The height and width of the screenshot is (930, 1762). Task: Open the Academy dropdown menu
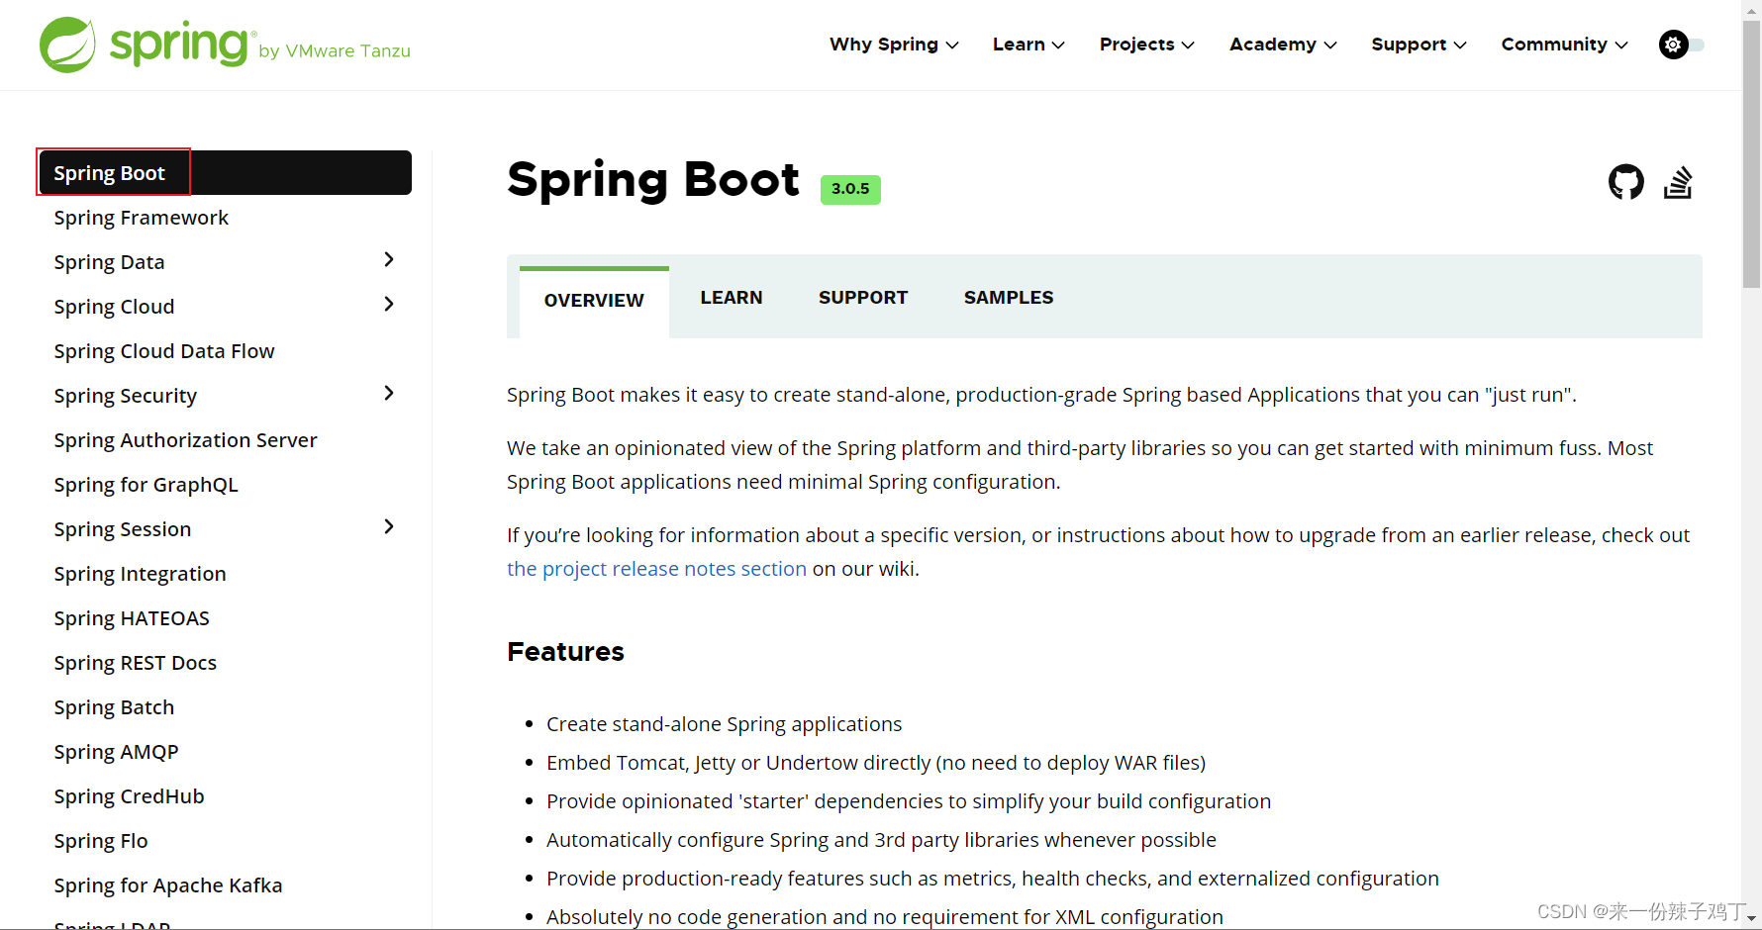coord(1283,45)
